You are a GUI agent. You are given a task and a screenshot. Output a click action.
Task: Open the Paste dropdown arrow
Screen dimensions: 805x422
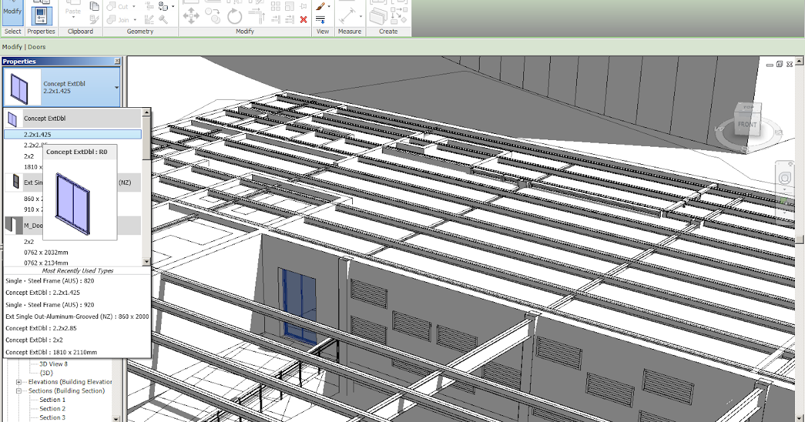point(73,18)
